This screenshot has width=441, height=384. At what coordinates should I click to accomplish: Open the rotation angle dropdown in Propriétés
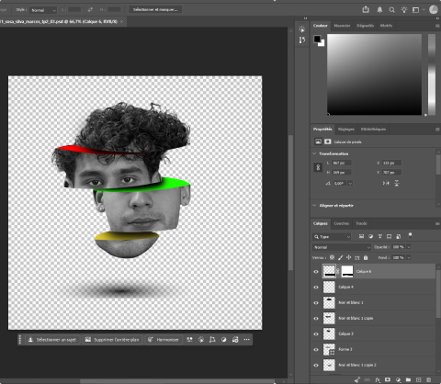tap(350, 183)
